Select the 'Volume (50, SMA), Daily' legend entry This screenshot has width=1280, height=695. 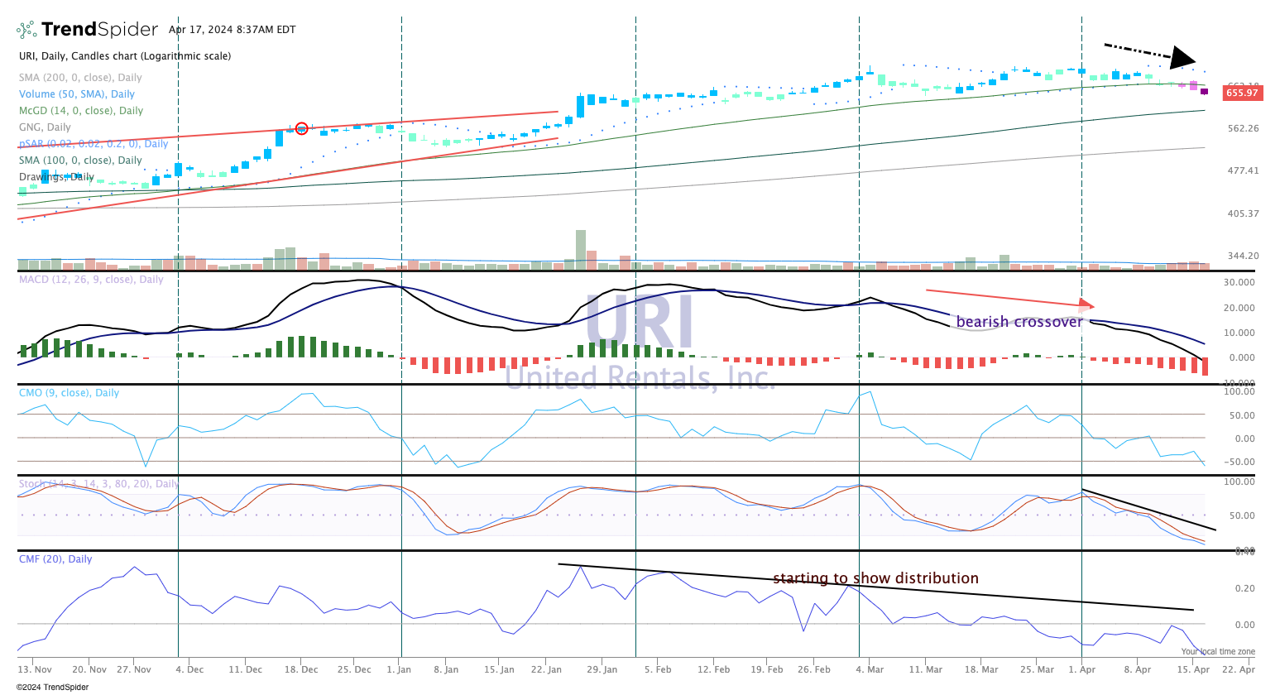[77, 94]
